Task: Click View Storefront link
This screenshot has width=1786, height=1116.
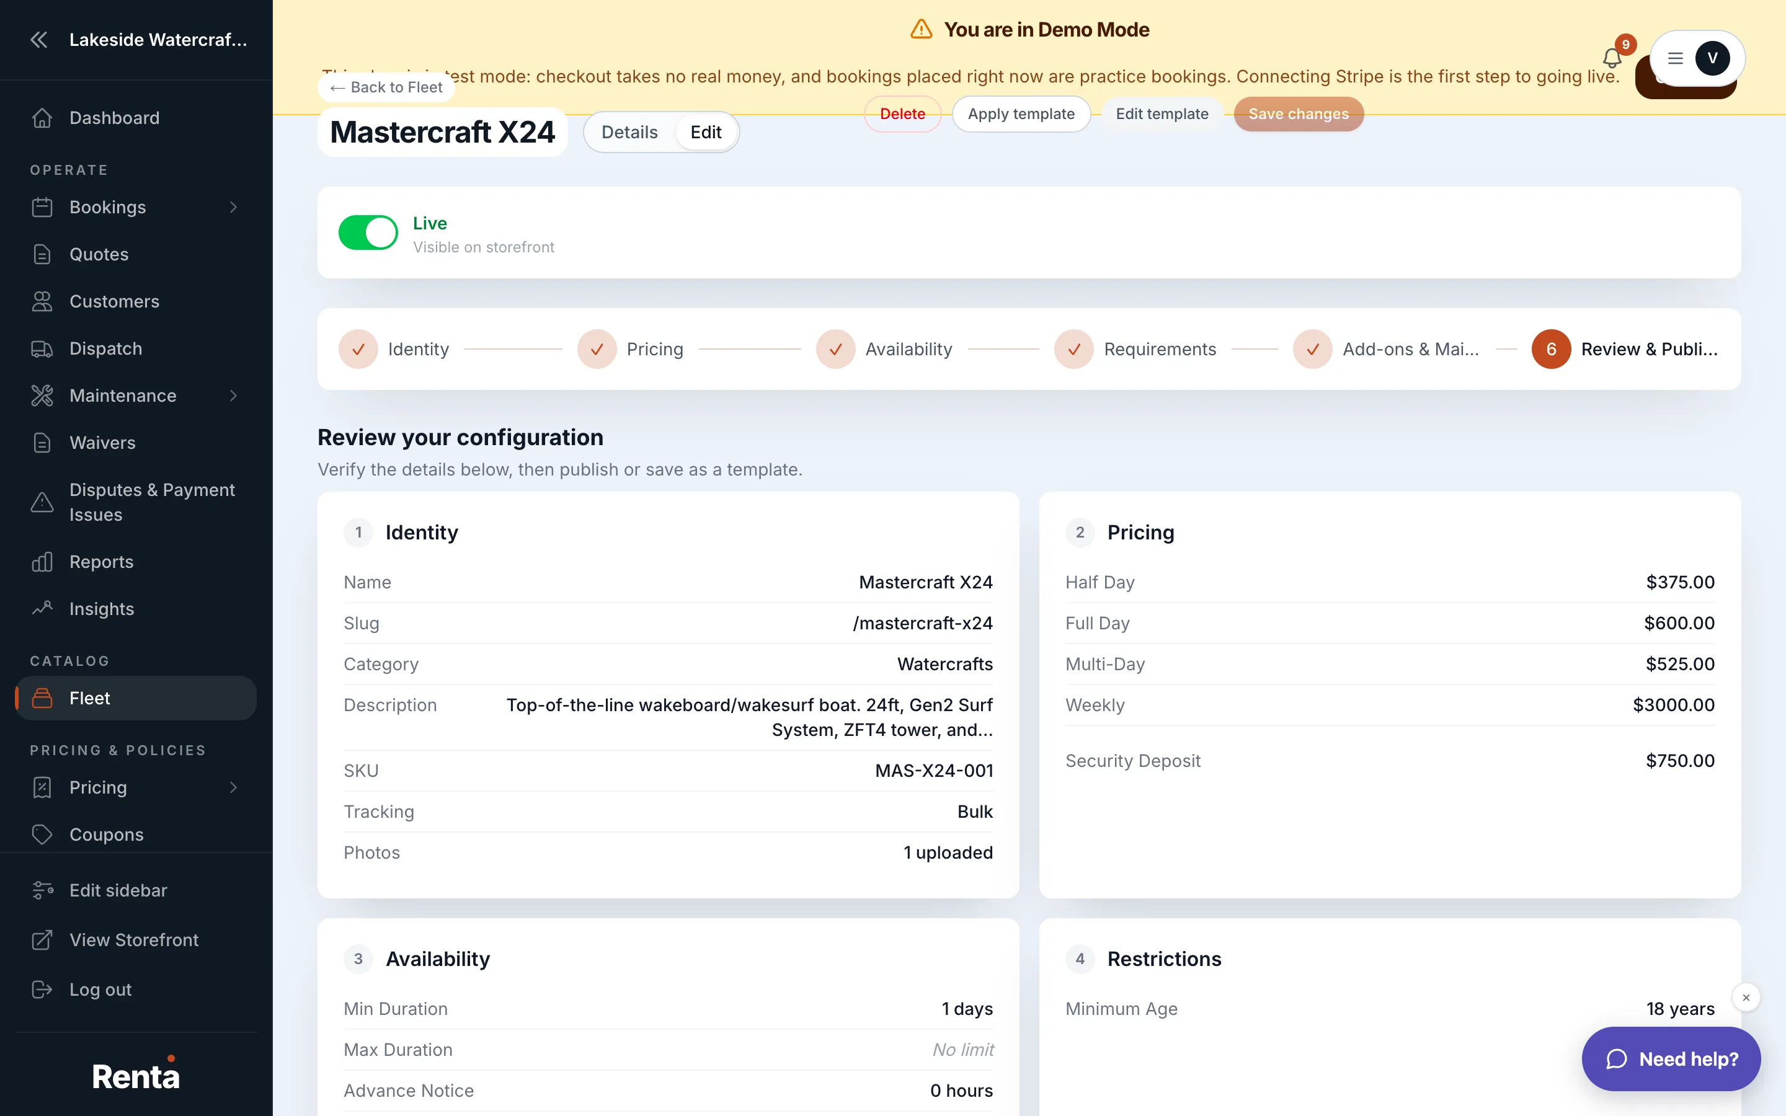Action: (x=136, y=941)
